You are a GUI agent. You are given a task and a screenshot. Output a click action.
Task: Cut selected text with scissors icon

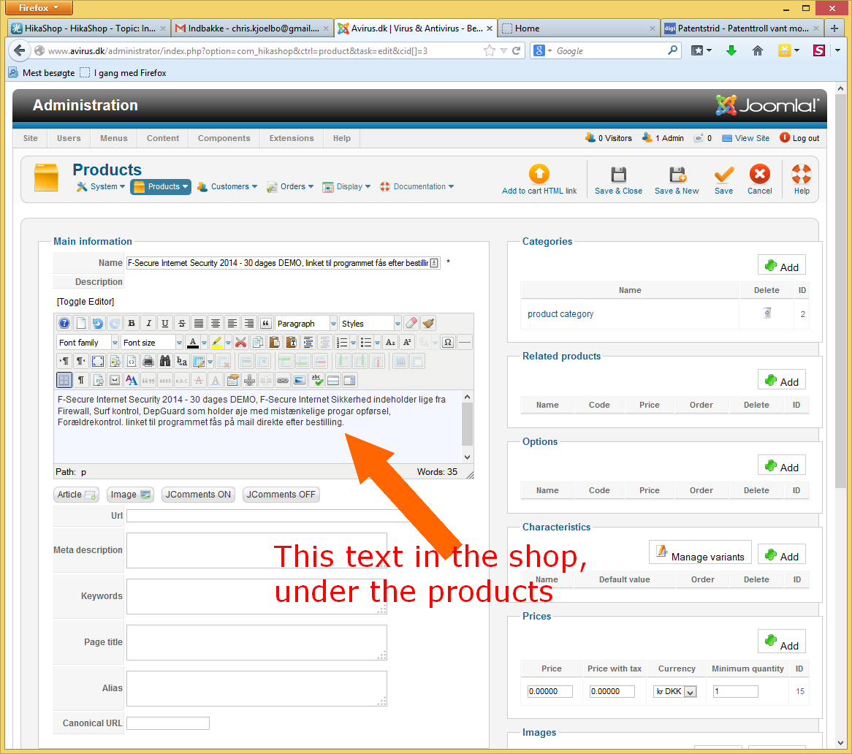point(240,343)
